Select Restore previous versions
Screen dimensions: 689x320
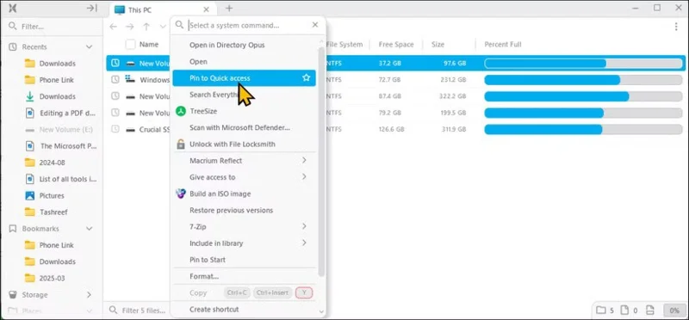(244, 210)
